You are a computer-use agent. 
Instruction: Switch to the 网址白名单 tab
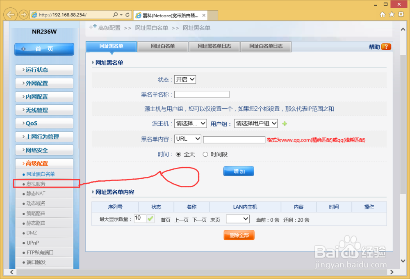[x=162, y=46]
